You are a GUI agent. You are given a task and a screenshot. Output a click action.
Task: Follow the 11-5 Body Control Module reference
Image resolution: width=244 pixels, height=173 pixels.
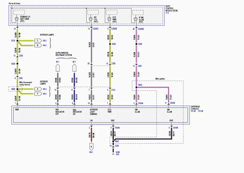click(167, 13)
